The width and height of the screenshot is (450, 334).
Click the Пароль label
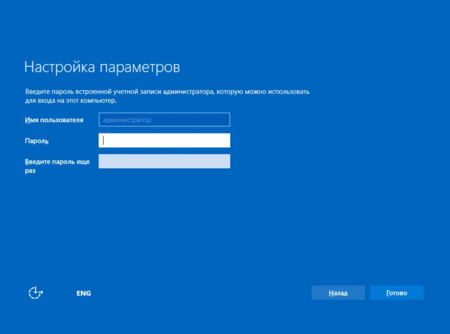point(36,141)
